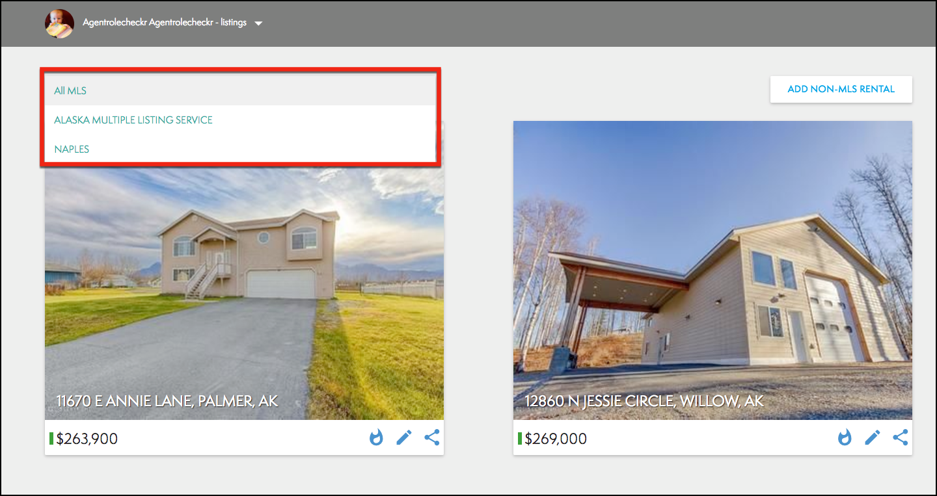Viewport: 937px width, 496px height.
Task: Select All MLS from the dropdown list
Action: [70, 91]
